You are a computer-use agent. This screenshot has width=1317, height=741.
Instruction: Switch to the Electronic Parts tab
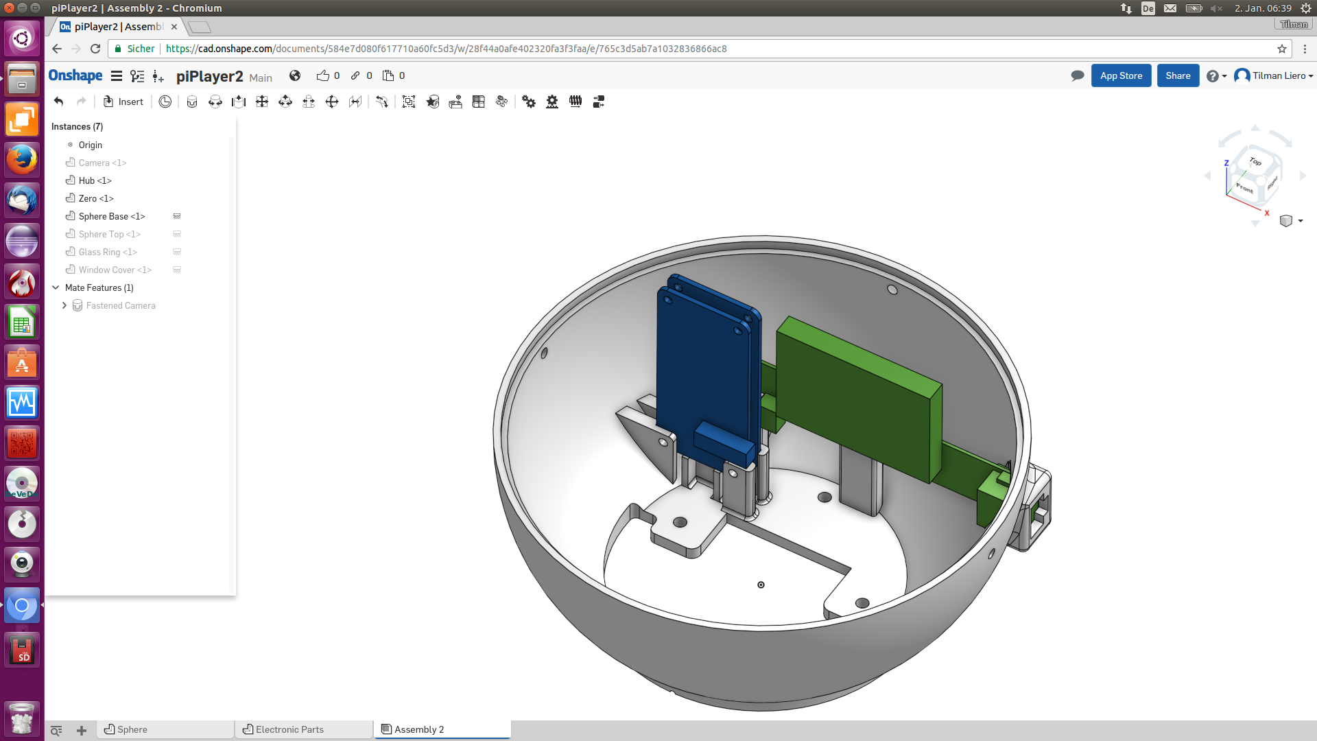(304, 729)
